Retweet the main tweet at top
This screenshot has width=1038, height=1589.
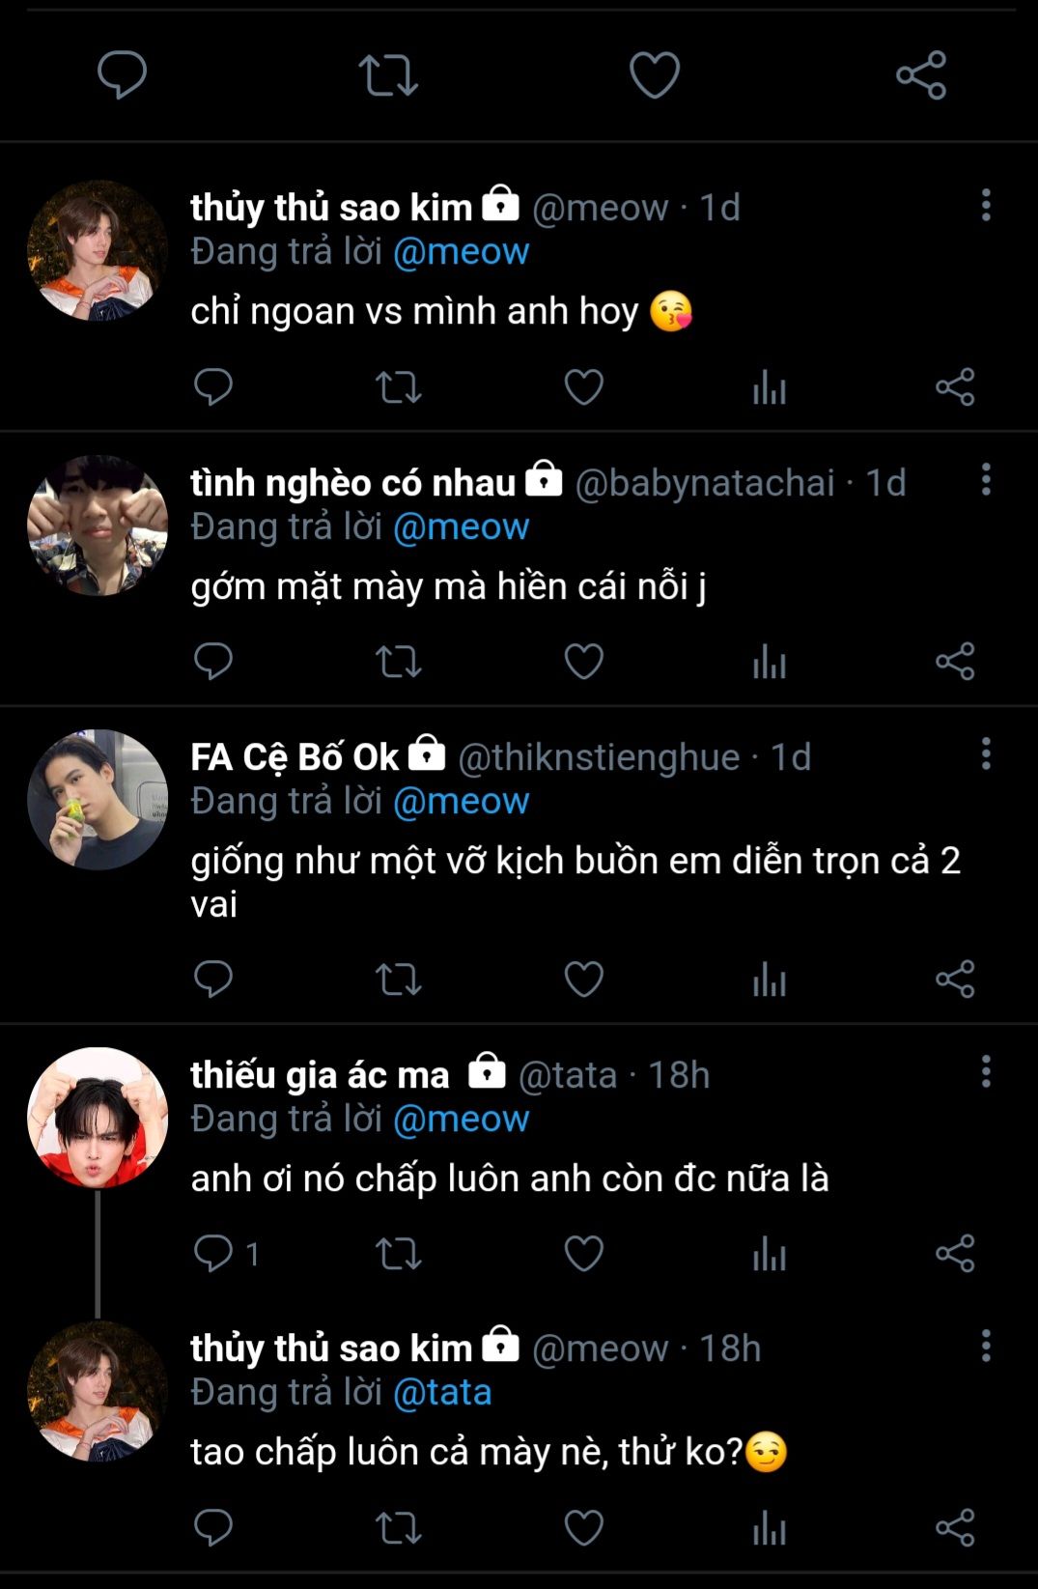point(388,75)
